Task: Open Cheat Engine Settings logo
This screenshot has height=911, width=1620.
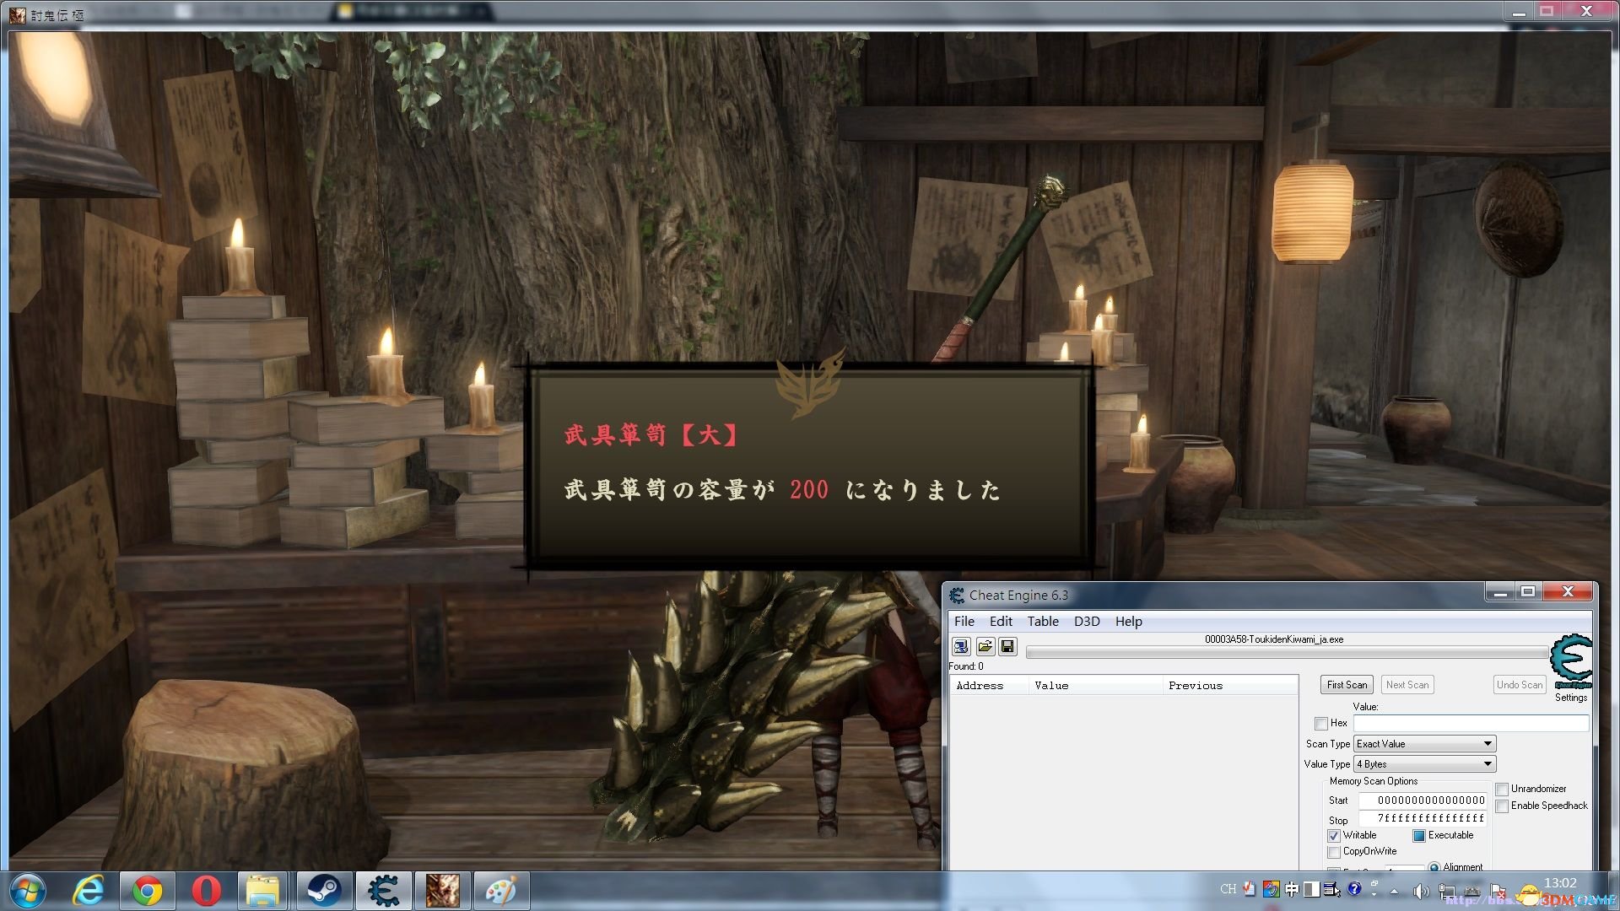Action: pos(1571,661)
